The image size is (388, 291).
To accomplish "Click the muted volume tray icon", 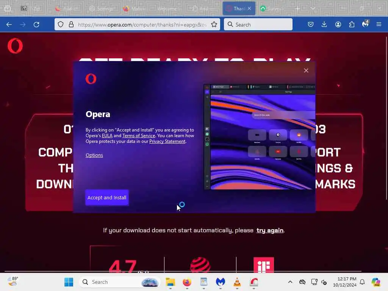I will 324,282.
